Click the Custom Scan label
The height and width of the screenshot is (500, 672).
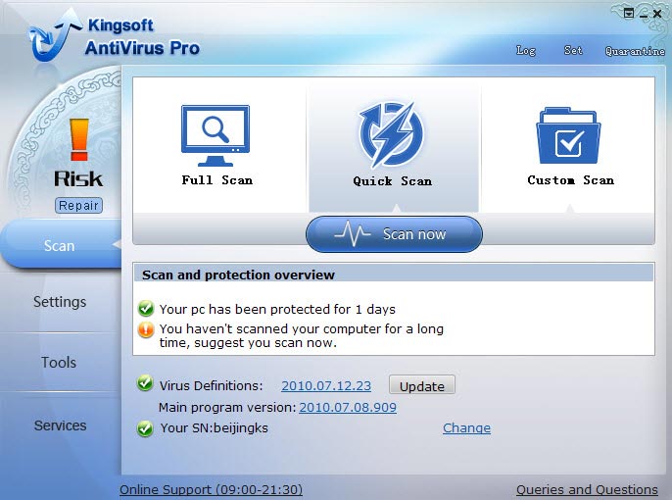click(570, 180)
